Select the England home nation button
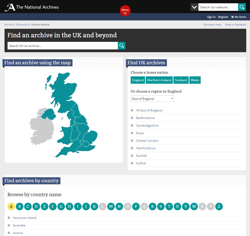 (138, 80)
